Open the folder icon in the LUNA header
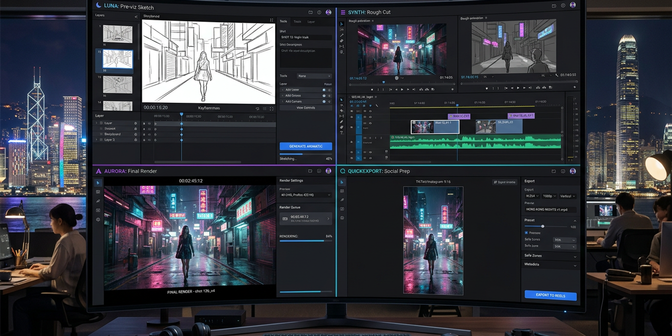 311,12
